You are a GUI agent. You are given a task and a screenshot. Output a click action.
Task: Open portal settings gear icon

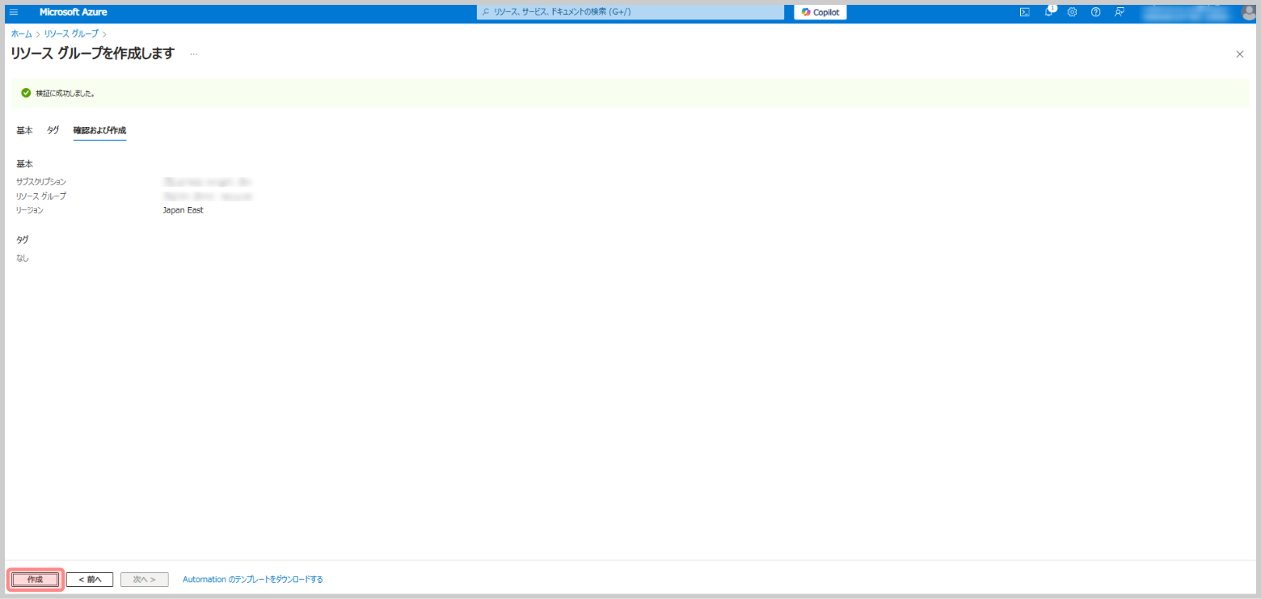click(x=1073, y=12)
